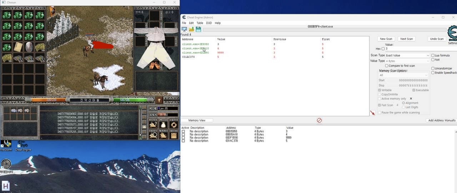Image resolution: width=457 pixels, height=193 pixels.
Task: Enable the Unrandomizer checkbox
Action: pyautogui.click(x=433, y=68)
